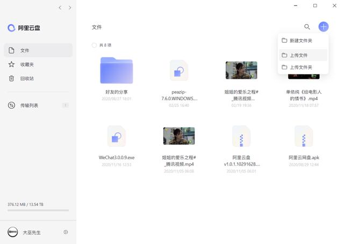
Task: Click the transfer arrows icon beside 传输列表
Action: click(x=11, y=105)
